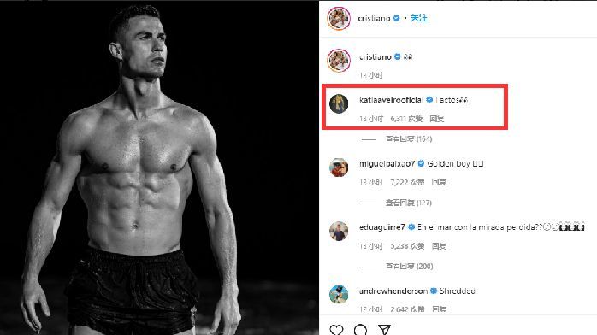Click eduaguirre7's profile picture
This screenshot has height=335, width=597.
(339, 232)
